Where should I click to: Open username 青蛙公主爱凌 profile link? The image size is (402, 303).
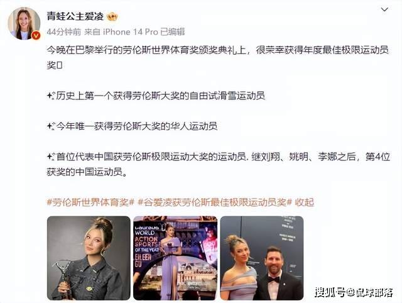tap(75, 16)
